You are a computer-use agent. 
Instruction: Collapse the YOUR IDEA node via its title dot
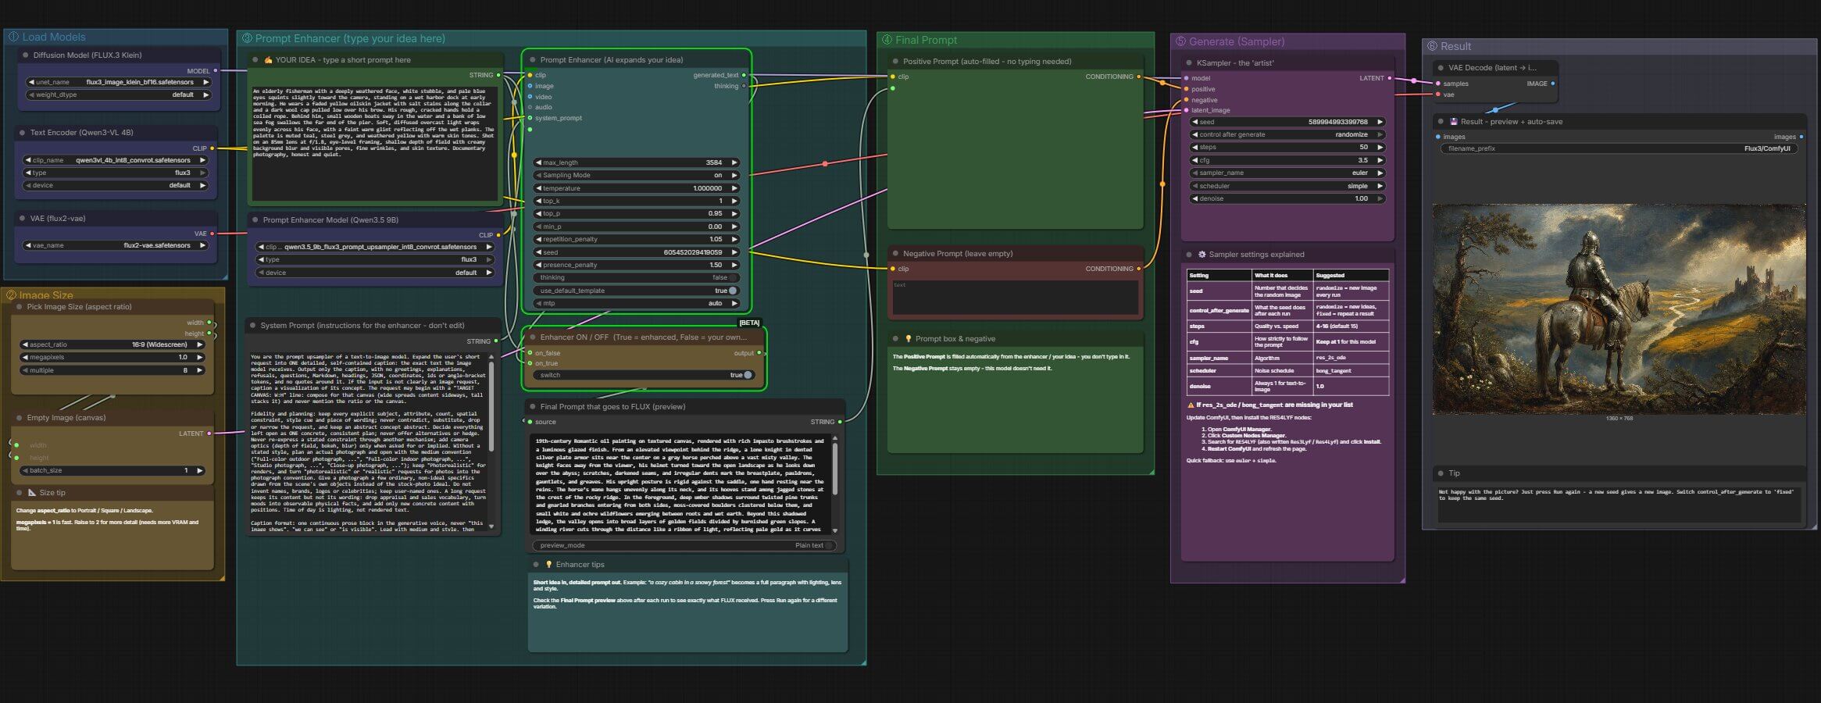tap(255, 60)
